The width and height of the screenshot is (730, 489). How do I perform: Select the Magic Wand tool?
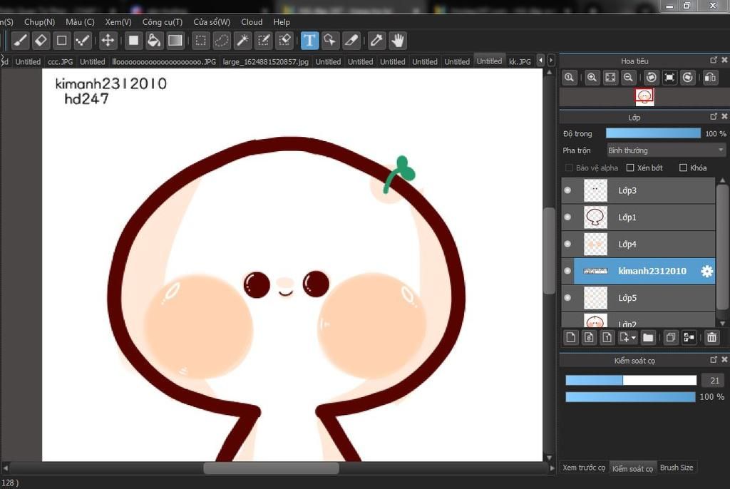tap(242, 41)
